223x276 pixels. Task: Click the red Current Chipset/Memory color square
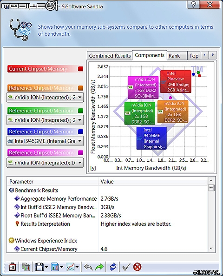click(80, 69)
